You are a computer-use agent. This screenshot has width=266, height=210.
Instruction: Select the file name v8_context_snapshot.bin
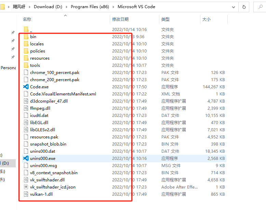click(54, 172)
